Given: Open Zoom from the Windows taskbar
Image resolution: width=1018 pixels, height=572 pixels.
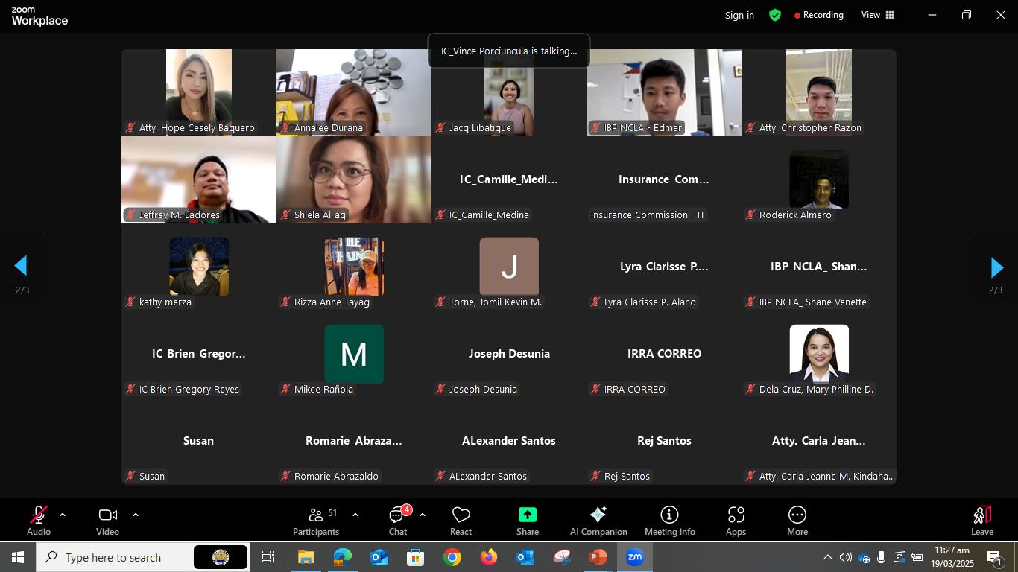Looking at the screenshot, I should click(x=635, y=557).
